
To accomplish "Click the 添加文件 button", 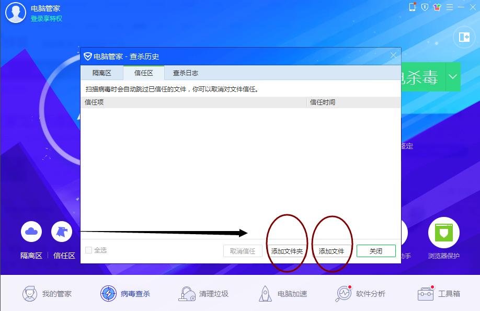I will click(x=332, y=251).
